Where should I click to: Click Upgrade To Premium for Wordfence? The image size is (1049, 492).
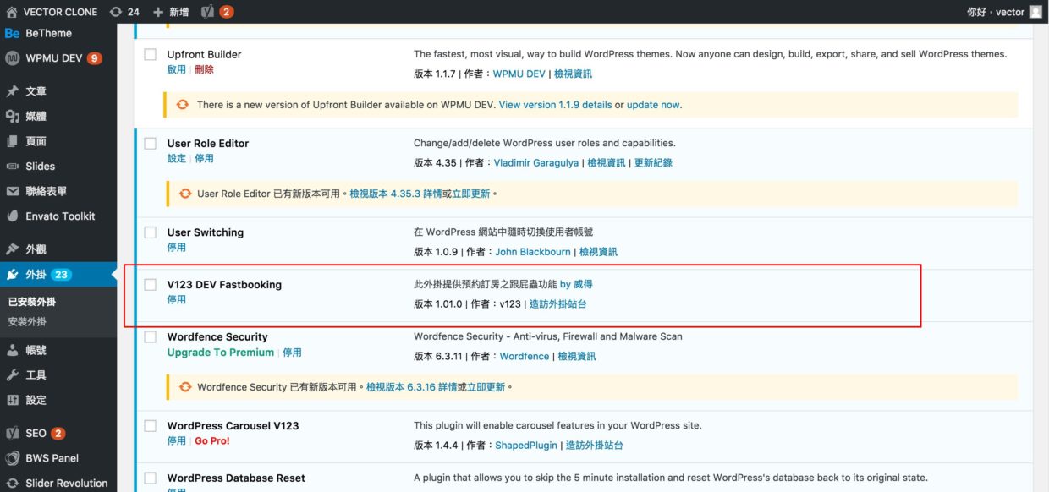(x=221, y=353)
